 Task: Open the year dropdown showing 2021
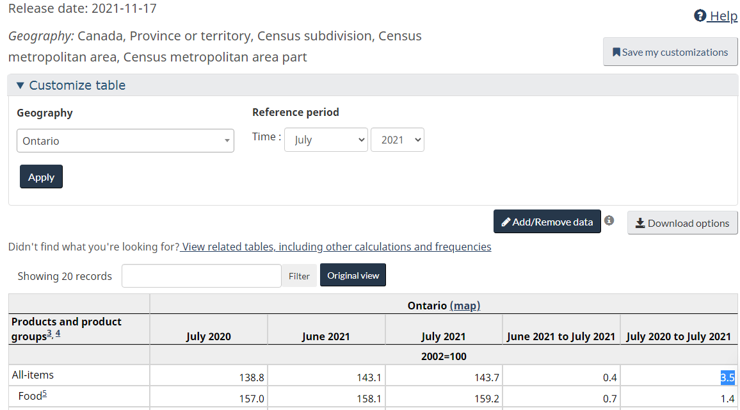(x=397, y=140)
